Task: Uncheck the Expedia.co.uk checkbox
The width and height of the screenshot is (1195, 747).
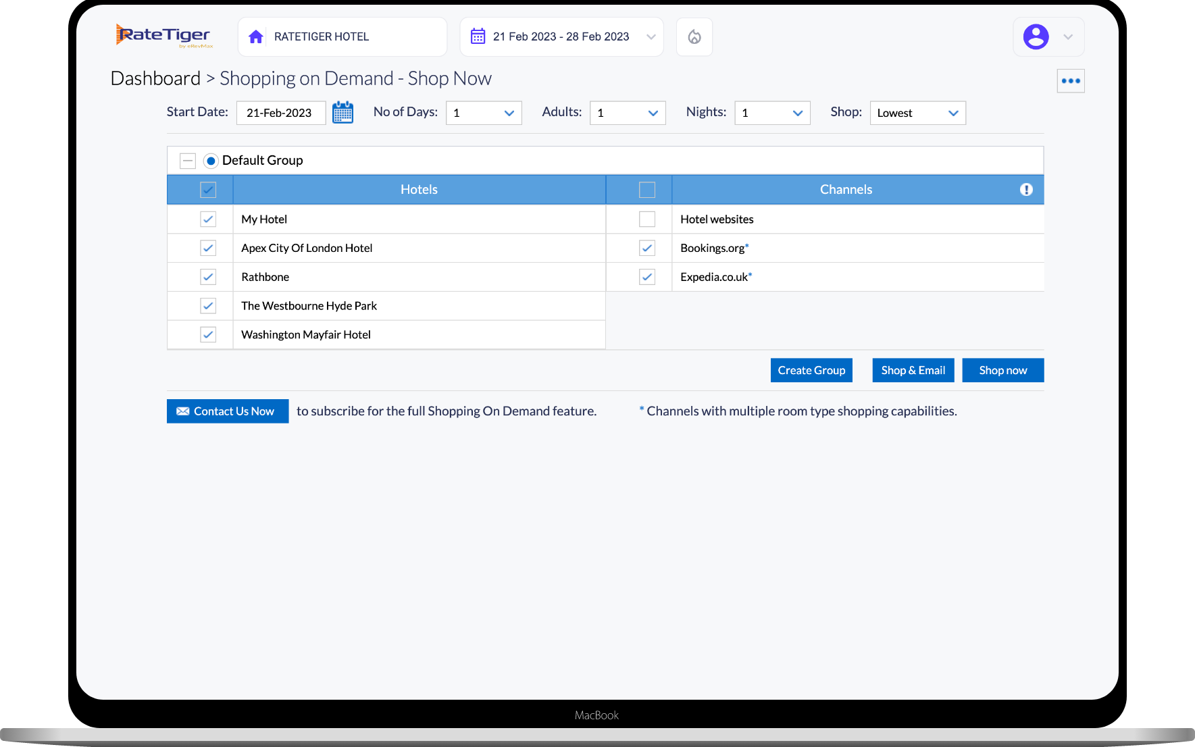Action: [x=647, y=277]
